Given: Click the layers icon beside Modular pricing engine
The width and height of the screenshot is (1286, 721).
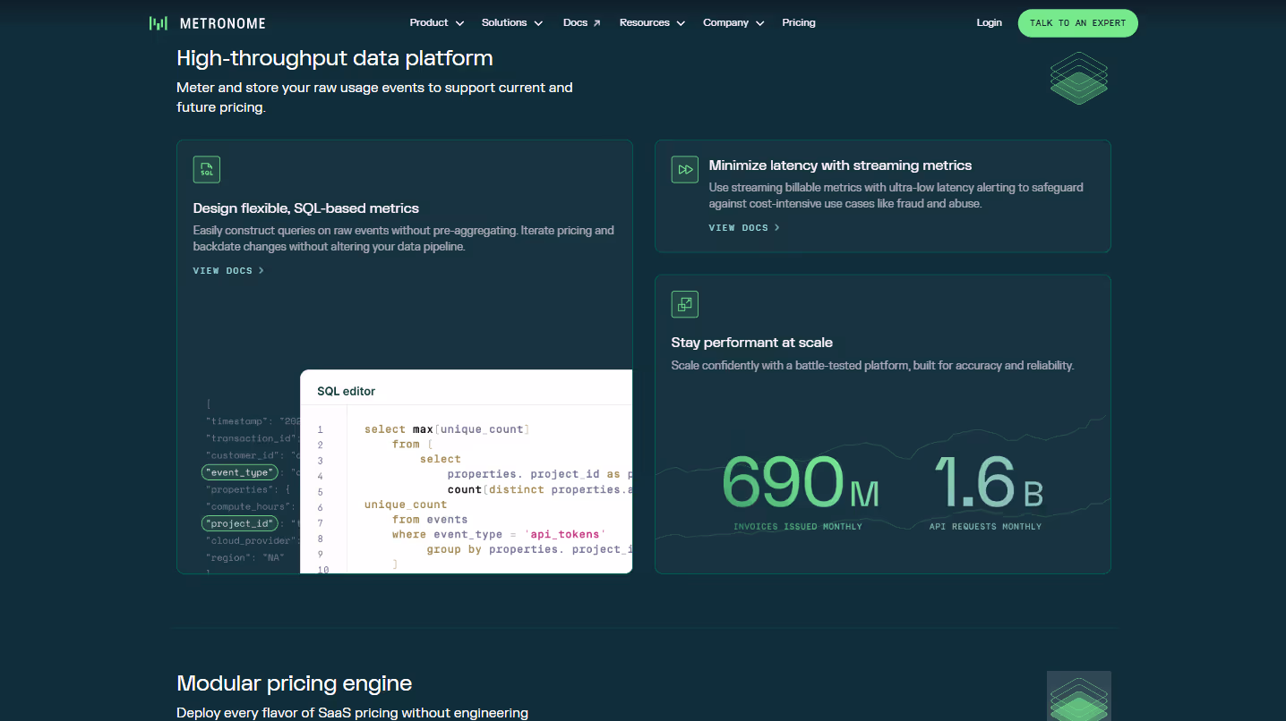Looking at the screenshot, I should coord(1079,696).
